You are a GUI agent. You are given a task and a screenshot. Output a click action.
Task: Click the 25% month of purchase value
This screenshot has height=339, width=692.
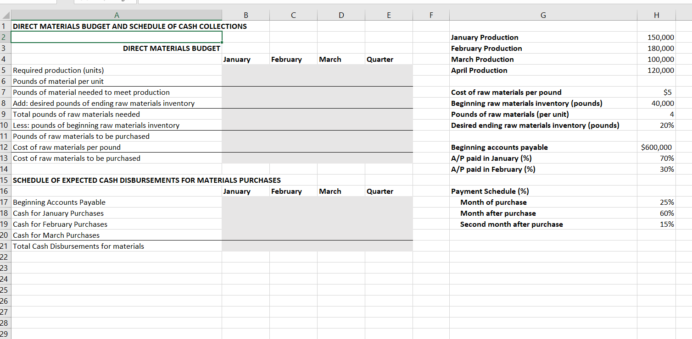(666, 202)
